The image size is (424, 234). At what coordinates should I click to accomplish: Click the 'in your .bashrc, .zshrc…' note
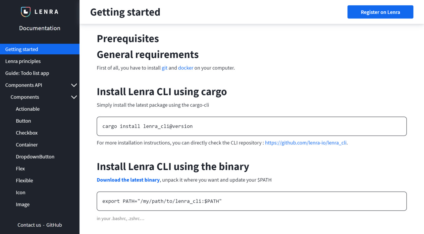pos(121,218)
